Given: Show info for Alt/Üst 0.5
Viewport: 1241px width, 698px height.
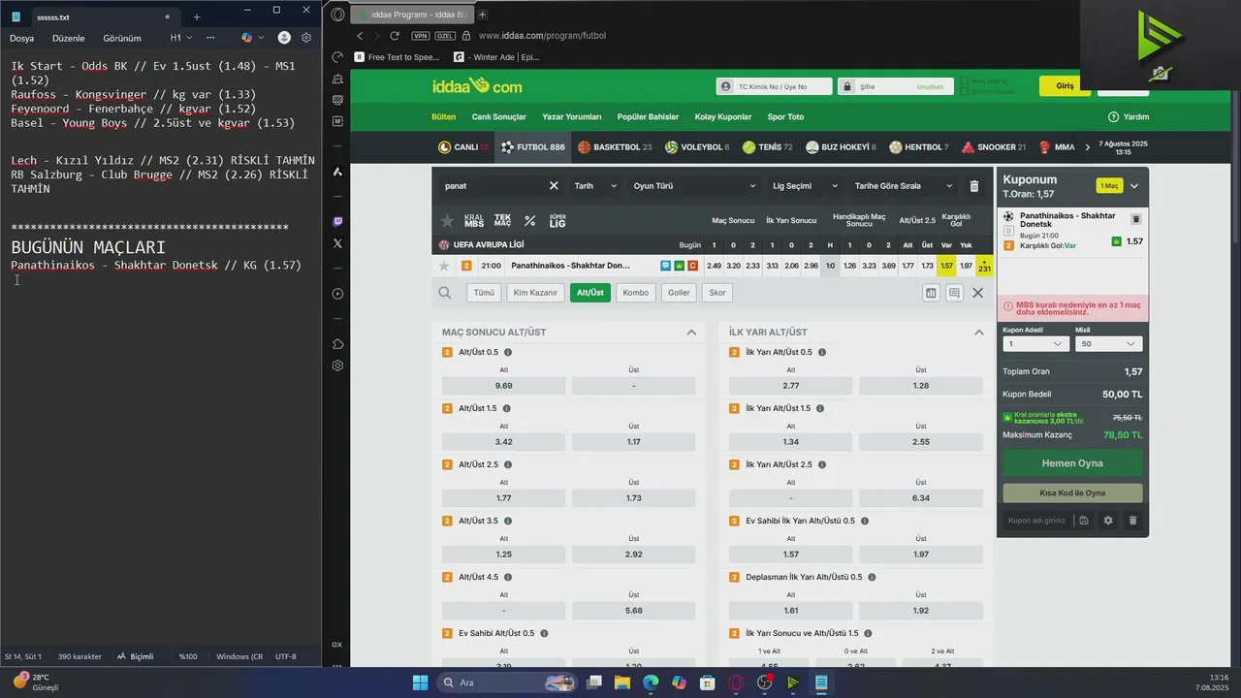Looking at the screenshot, I should click(508, 352).
